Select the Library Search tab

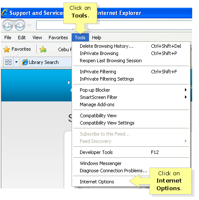click(x=46, y=62)
